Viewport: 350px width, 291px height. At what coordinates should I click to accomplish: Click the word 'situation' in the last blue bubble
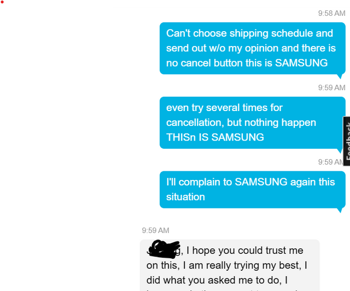pos(185,197)
